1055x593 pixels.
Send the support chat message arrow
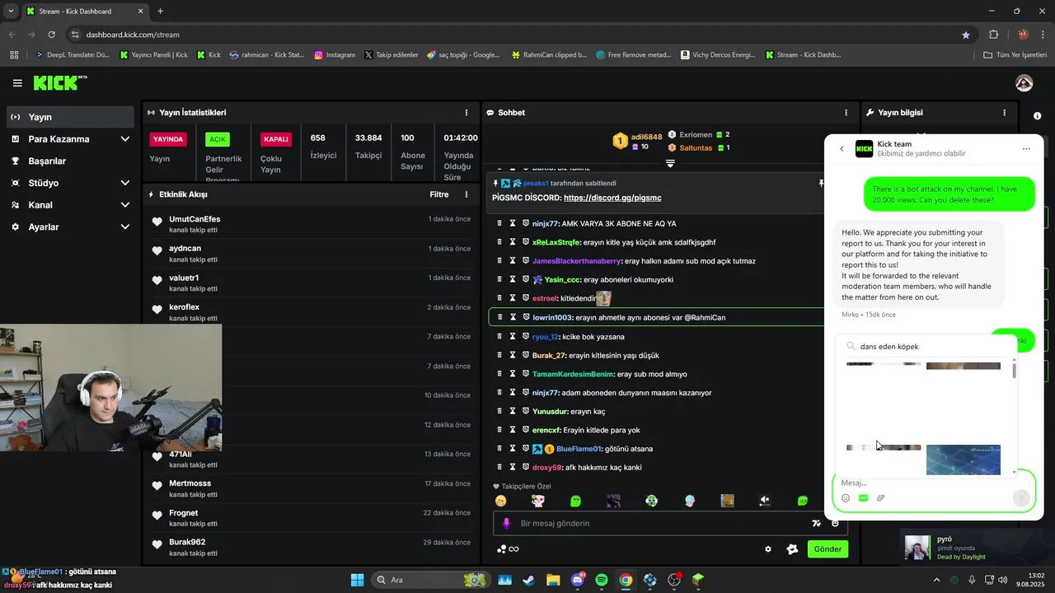click(x=1020, y=497)
